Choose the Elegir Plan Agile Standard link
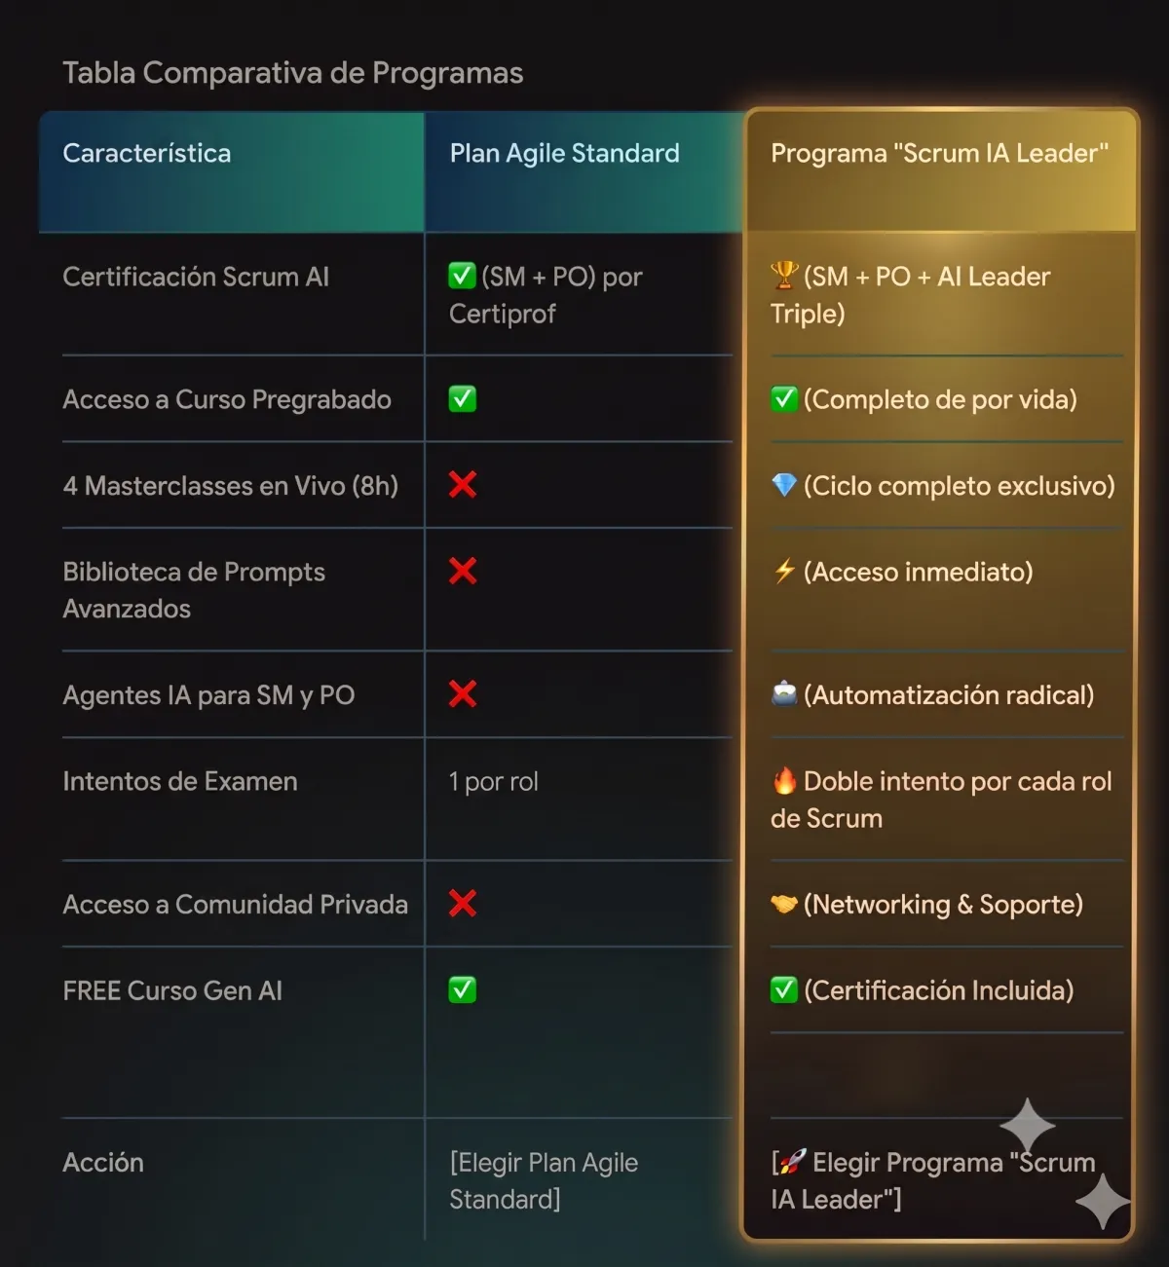Viewport: 1169px width, 1267px height. (544, 1180)
